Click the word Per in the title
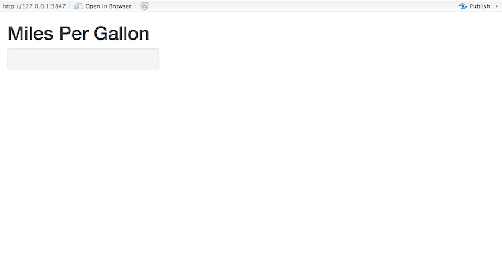 [x=73, y=34]
